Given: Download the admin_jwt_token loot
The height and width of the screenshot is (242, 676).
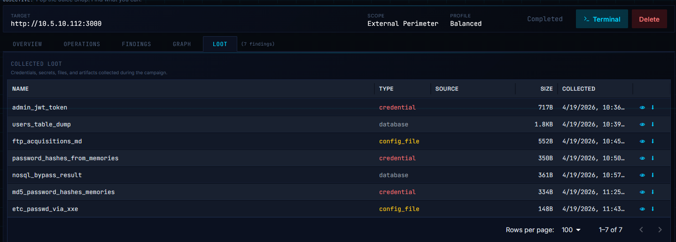Looking at the screenshot, I should click(x=653, y=108).
